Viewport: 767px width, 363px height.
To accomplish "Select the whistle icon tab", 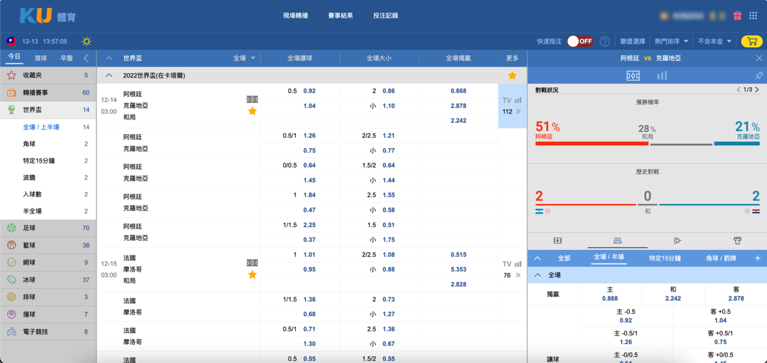I will (x=678, y=241).
